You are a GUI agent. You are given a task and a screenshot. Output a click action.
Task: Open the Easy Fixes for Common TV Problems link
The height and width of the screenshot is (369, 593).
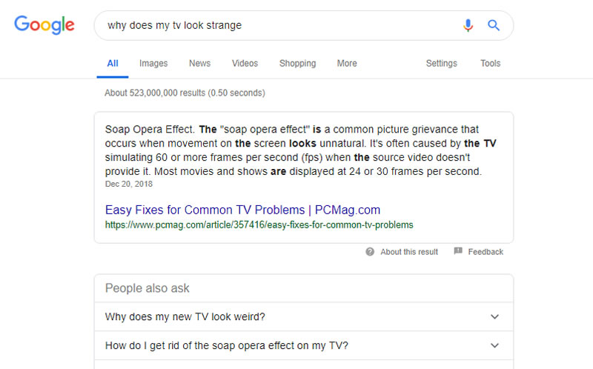(242, 210)
